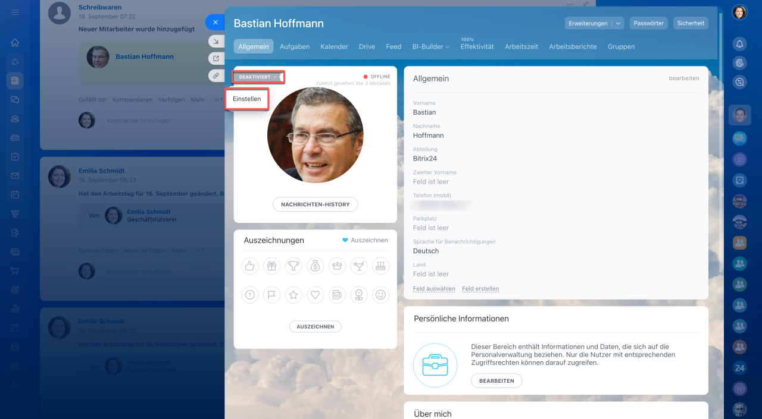
Task: Switch to the Aufgaben tab
Action: [295, 46]
